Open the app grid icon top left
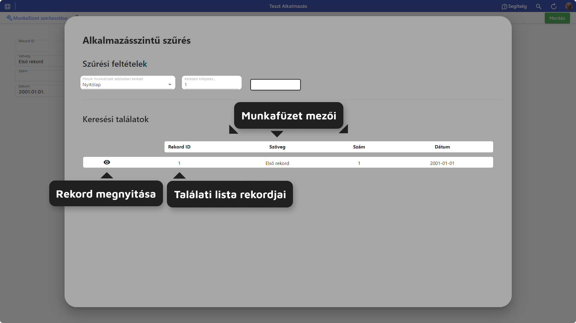This screenshot has height=323, width=576. pyautogui.click(x=7, y=6)
